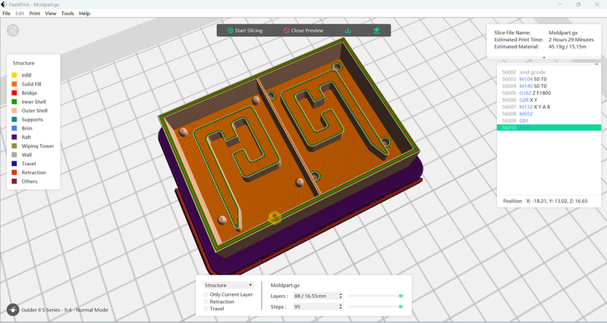This screenshot has height=323, width=607.
Task: Select G-code line 56007 M132 X Y A B
Action: [549, 107]
